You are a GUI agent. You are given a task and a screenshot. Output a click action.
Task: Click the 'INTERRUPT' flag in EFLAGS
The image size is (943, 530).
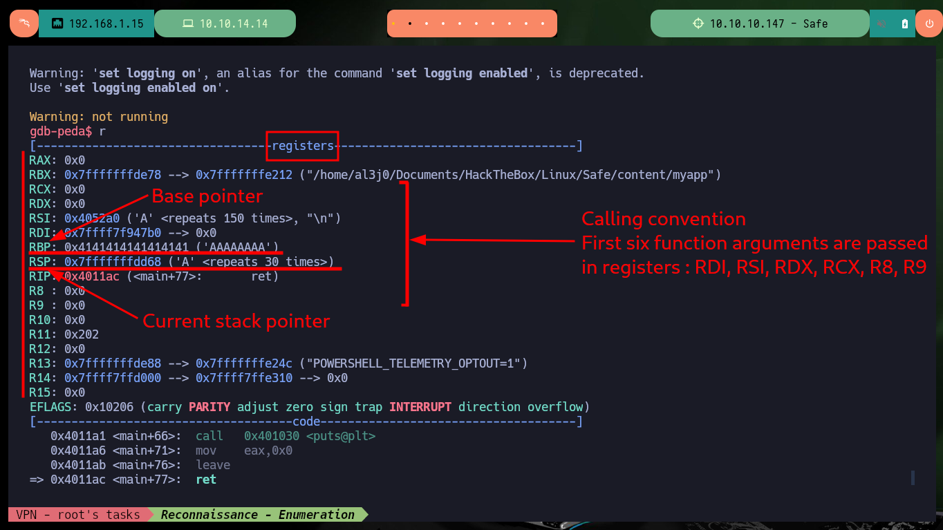click(420, 407)
